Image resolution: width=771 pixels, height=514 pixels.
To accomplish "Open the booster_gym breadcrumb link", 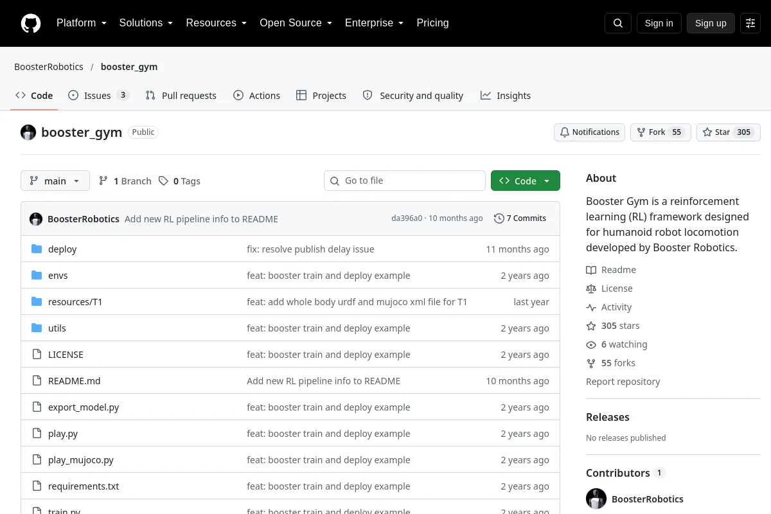I will (x=128, y=67).
